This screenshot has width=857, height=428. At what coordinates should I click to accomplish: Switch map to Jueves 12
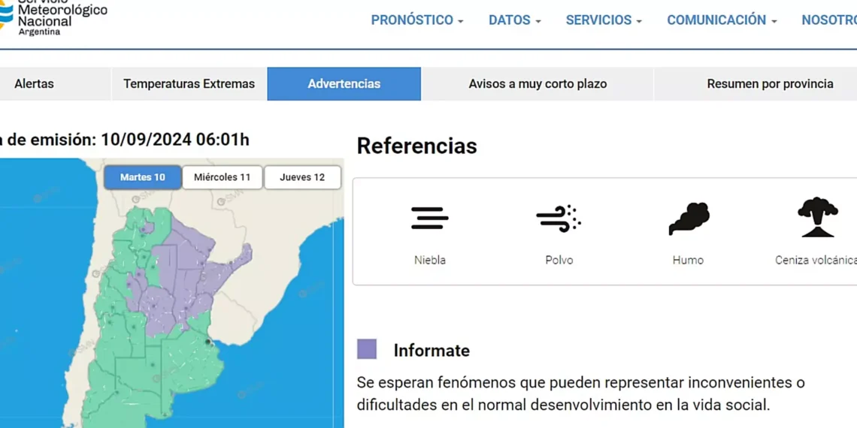[302, 177]
